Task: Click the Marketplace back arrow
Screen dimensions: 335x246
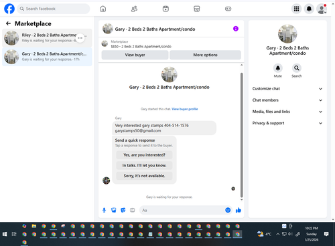Action: tap(8, 23)
